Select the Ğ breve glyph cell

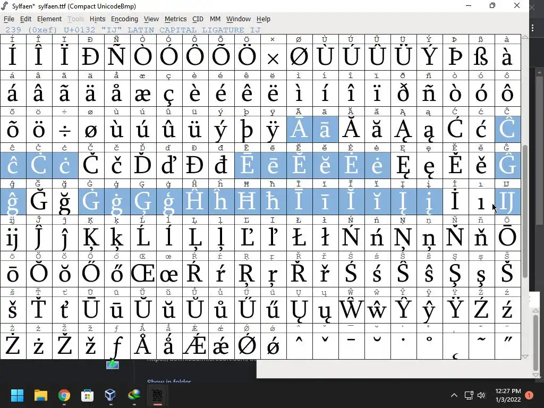(x=39, y=201)
